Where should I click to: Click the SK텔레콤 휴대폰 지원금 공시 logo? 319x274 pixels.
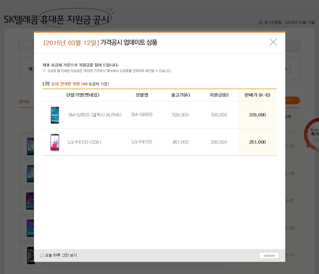tap(58, 19)
